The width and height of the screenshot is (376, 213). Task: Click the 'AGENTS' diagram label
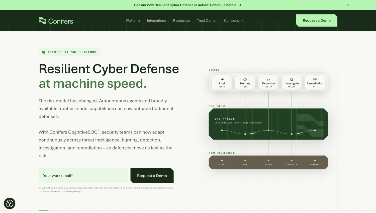click(x=214, y=70)
